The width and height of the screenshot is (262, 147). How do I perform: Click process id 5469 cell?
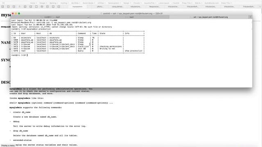point(16,40)
